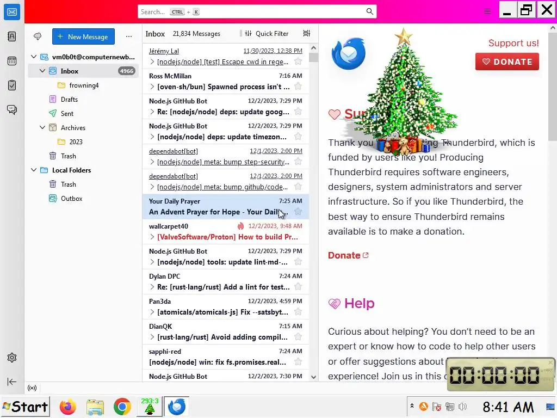Click the search magnifier icon
Image resolution: width=557 pixels, height=418 pixels.
click(369, 11)
